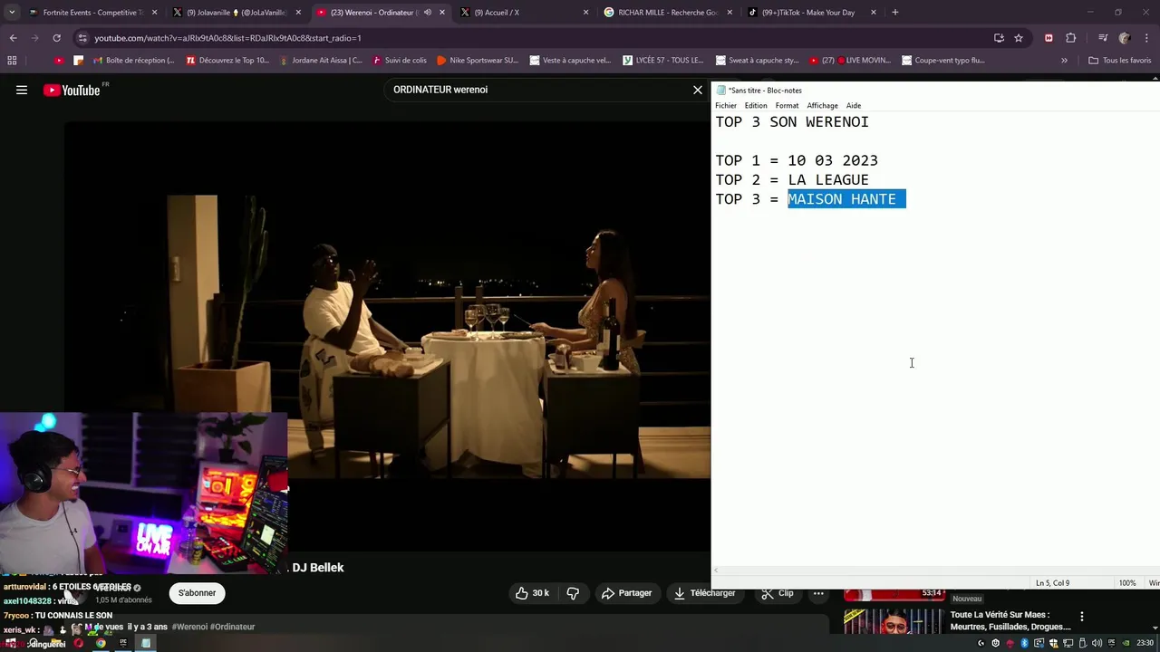Click the LA LEAGUE text in Notepad
The width and height of the screenshot is (1160, 652).
coord(828,180)
